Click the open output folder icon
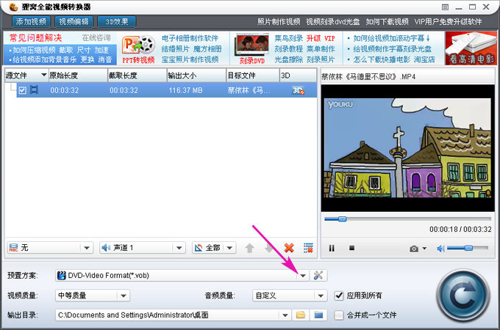 pos(318,315)
